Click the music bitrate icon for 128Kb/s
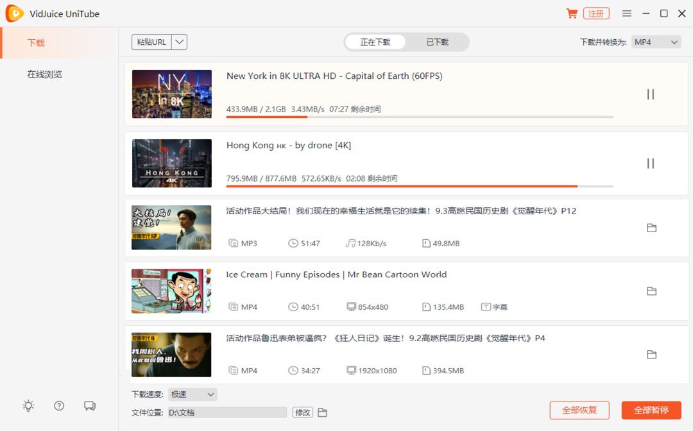This screenshot has width=693, height=431. 350,243
